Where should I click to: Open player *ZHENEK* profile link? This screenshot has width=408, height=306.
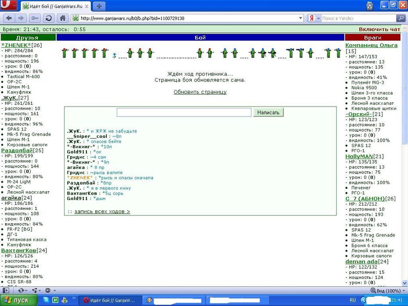click(16, 45)
